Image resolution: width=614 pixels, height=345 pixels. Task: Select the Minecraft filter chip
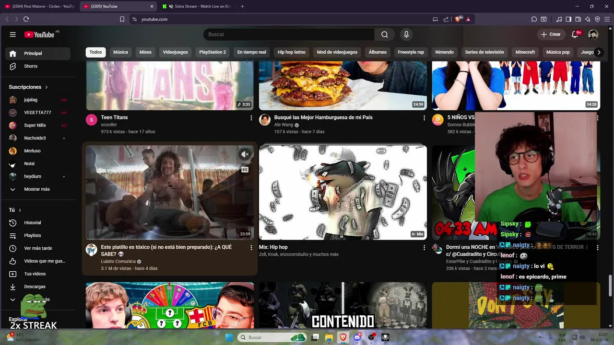(x=525, y=52)
